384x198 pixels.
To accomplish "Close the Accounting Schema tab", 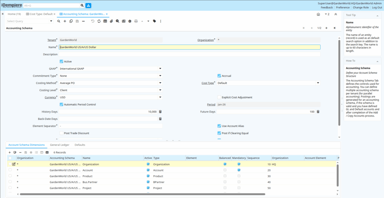I will coord(107,14).
